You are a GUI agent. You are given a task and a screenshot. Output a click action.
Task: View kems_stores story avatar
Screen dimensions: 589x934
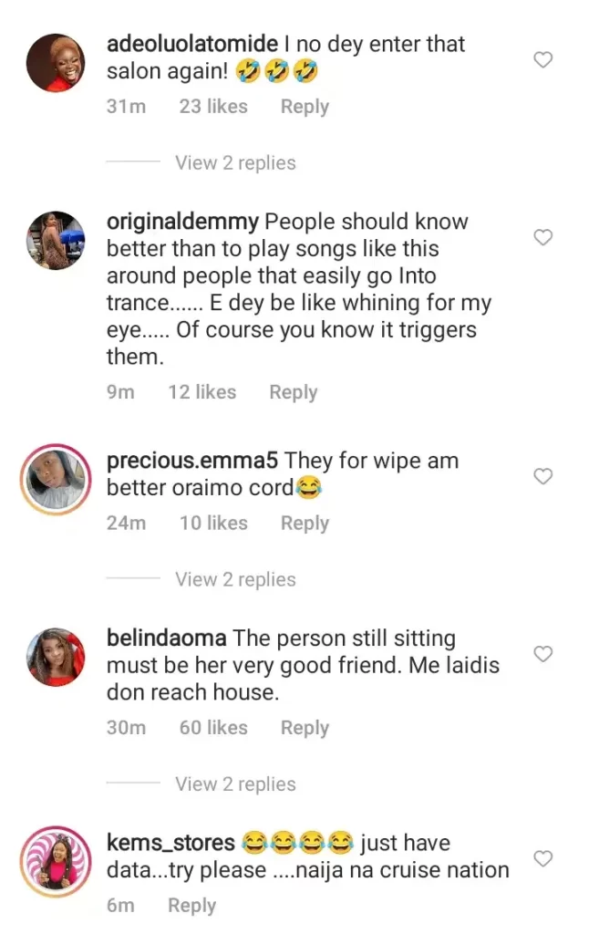[57, 862]
